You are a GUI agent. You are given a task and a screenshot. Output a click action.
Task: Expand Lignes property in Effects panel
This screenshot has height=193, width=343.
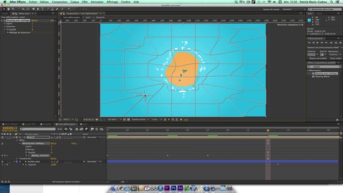pyautogui.click(x=5, y=24)
